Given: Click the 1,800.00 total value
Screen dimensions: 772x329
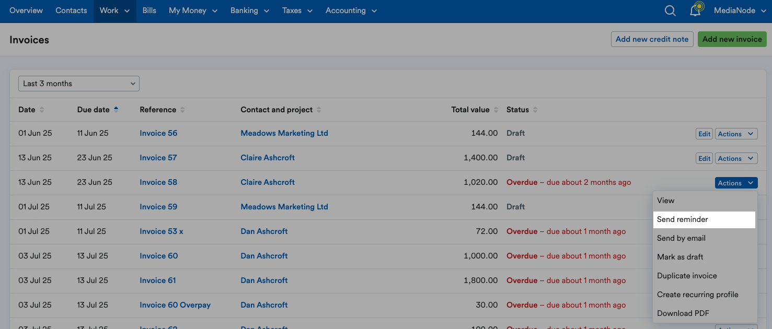Looking at the screenshot, I should pyautogui.click(x=480, y=280).
